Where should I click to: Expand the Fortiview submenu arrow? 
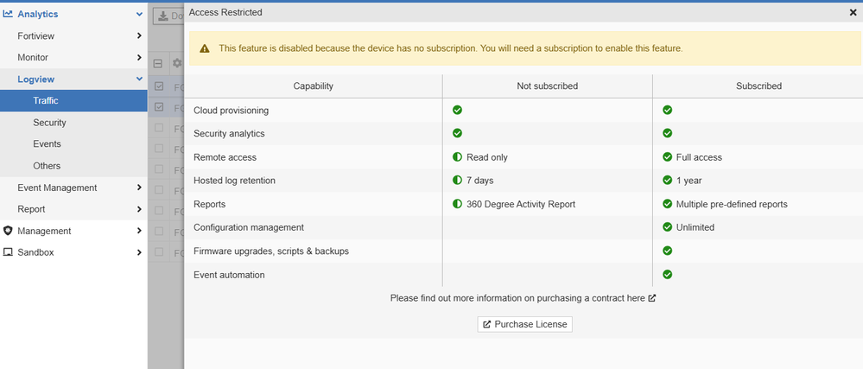[x=139, y=35]
